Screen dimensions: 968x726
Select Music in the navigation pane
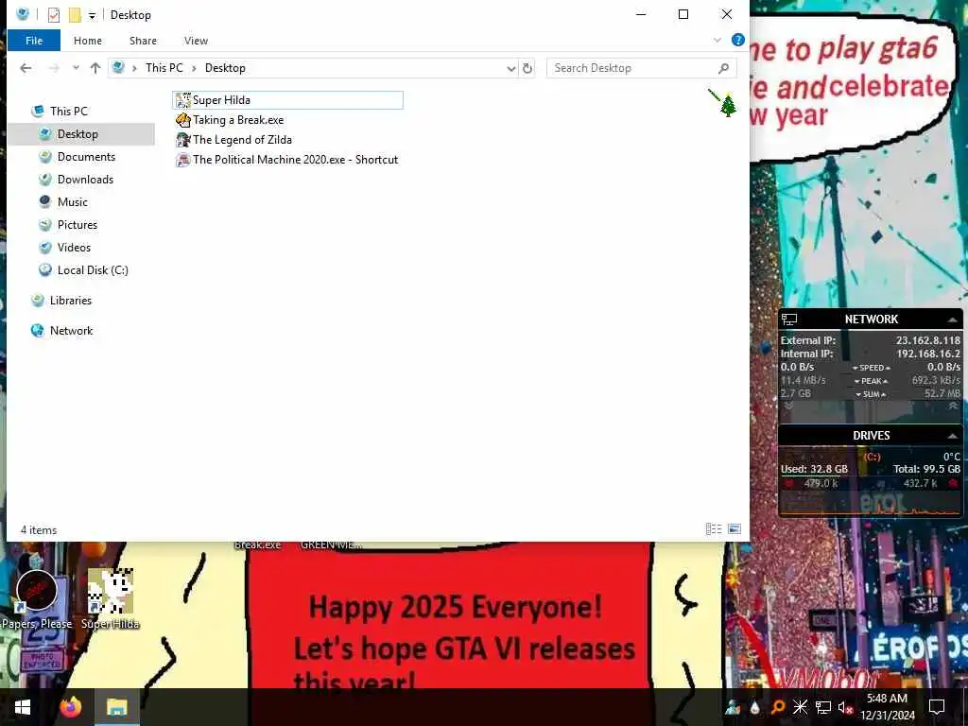[72, 202]
